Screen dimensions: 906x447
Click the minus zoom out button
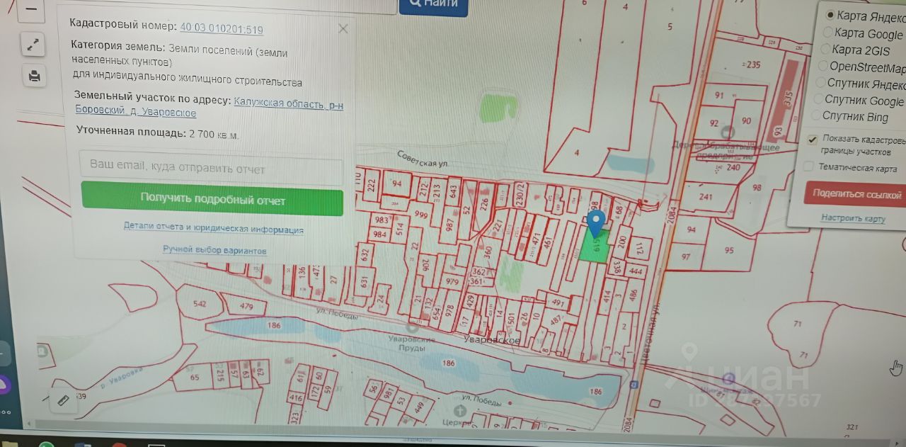(x=33, y=10)
